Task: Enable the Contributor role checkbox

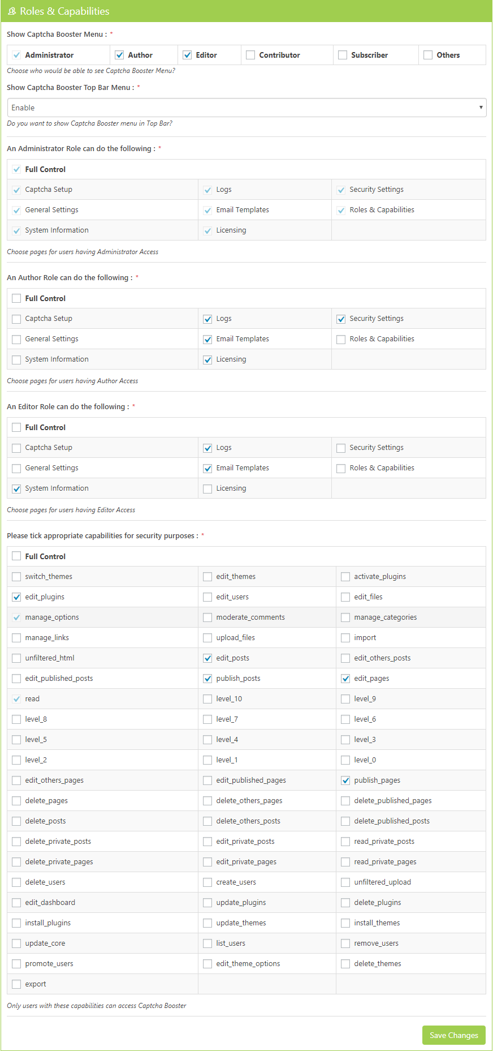Action: point(250,55)
